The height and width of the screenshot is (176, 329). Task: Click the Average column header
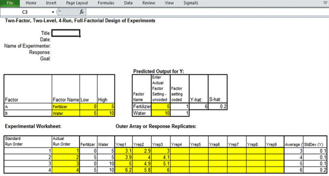pyautogui.click(x=293, y=141)
